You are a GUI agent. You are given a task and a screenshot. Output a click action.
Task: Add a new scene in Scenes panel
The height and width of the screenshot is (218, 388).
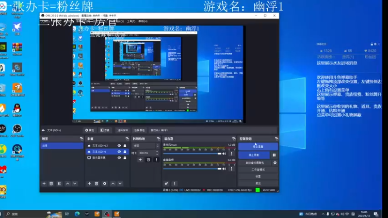pos(44,184)
